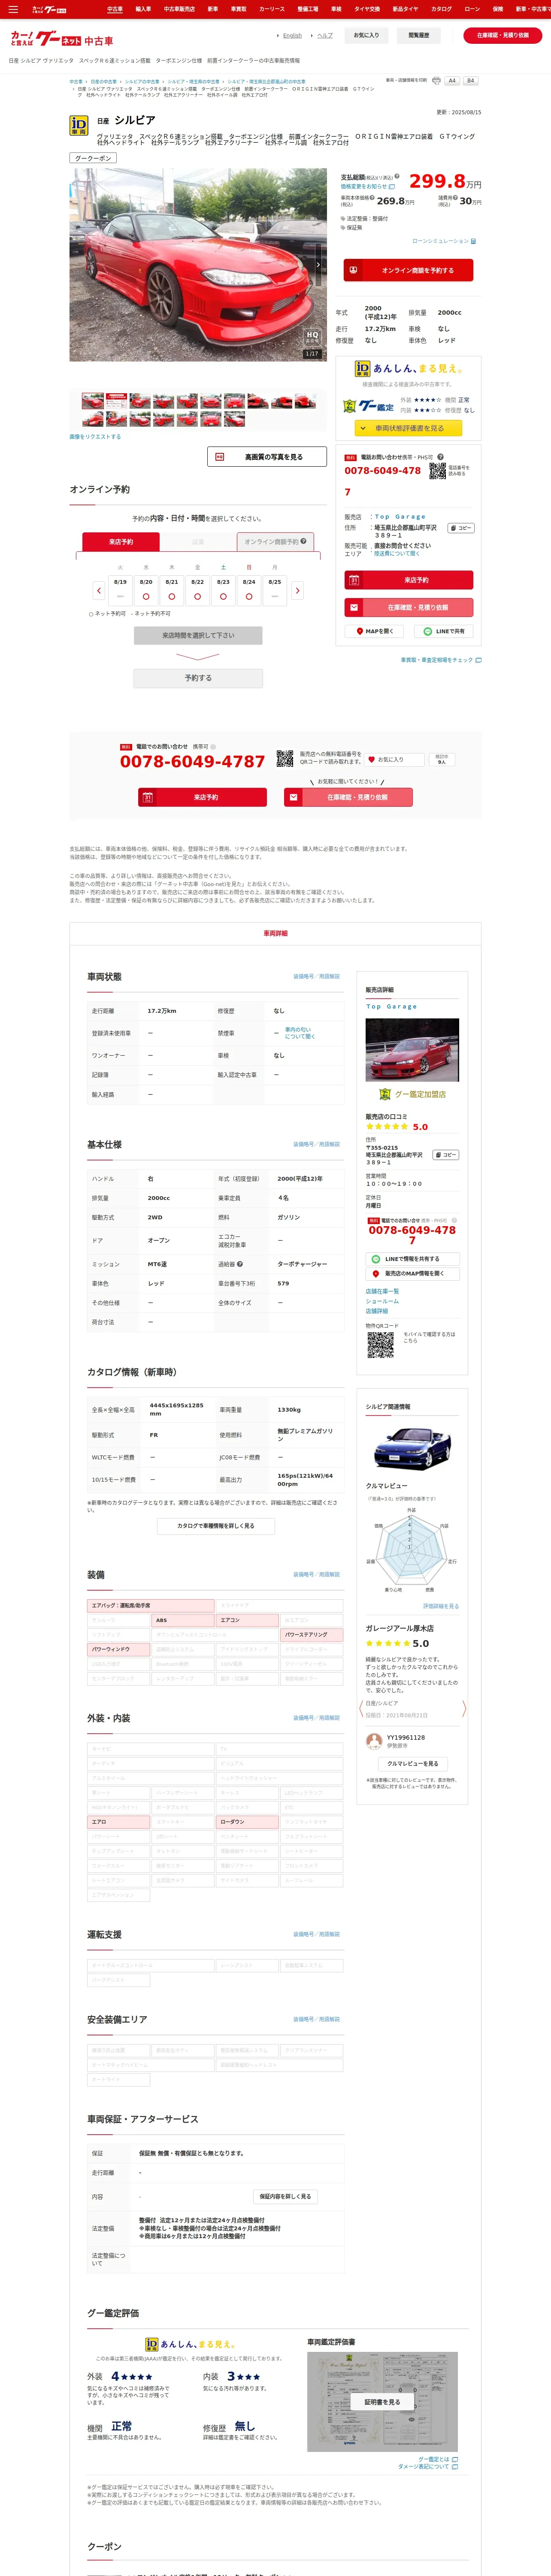Image resolution: width=551 pixels, height=2576 pixels.
Task: Click the red 在庫確認・見積り依頼 header button
Action: point(503,35)
